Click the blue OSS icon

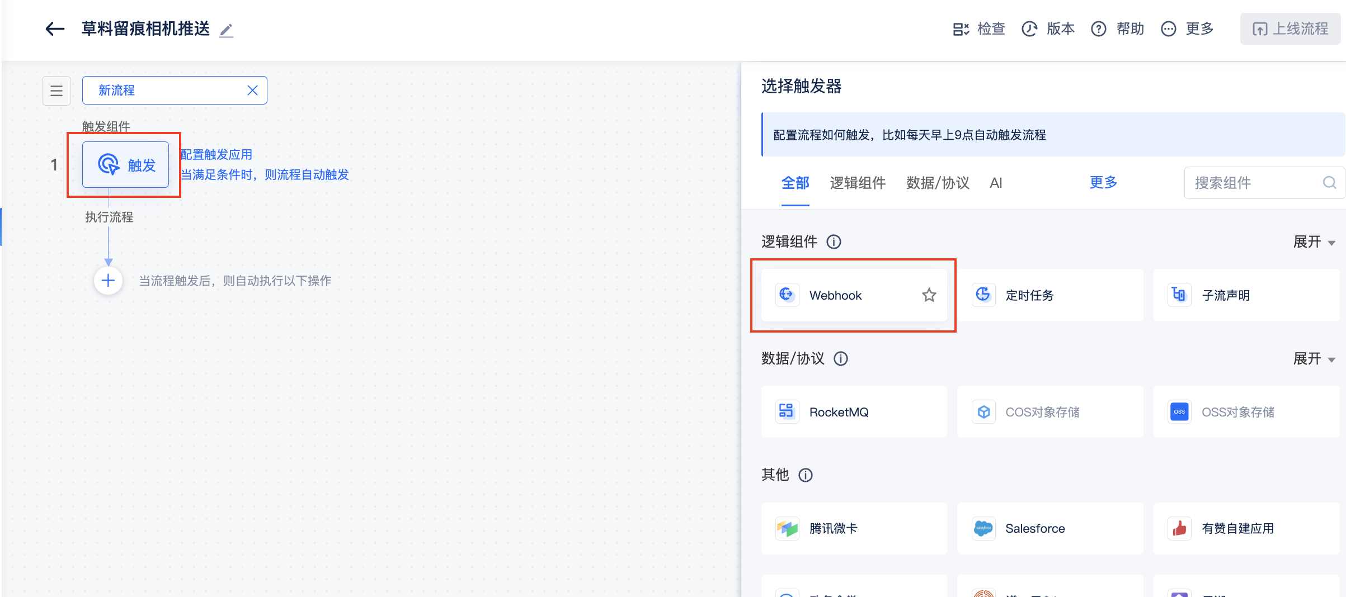pyautogui.click(x=1179, y=412)
